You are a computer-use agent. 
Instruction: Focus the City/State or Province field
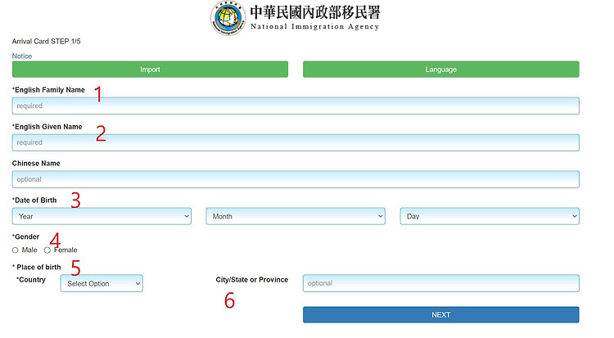(441, 283)
